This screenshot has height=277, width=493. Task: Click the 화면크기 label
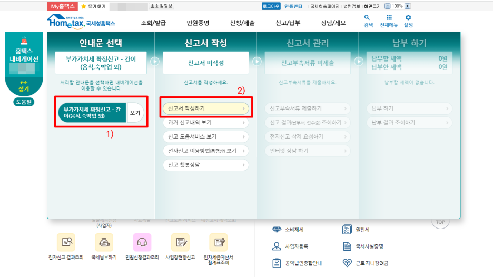coord(372,6)
